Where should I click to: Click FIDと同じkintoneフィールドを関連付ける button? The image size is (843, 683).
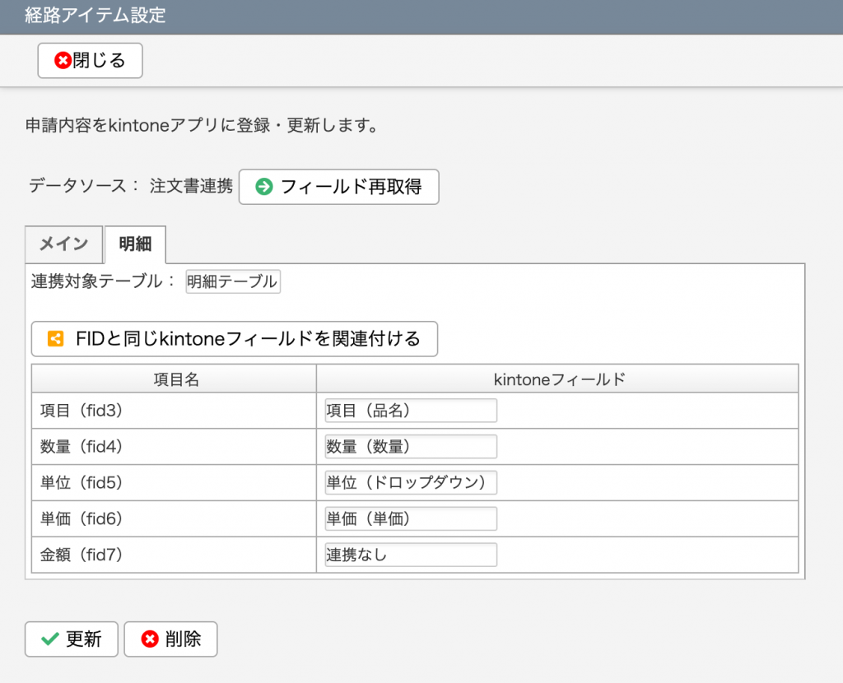235,338
